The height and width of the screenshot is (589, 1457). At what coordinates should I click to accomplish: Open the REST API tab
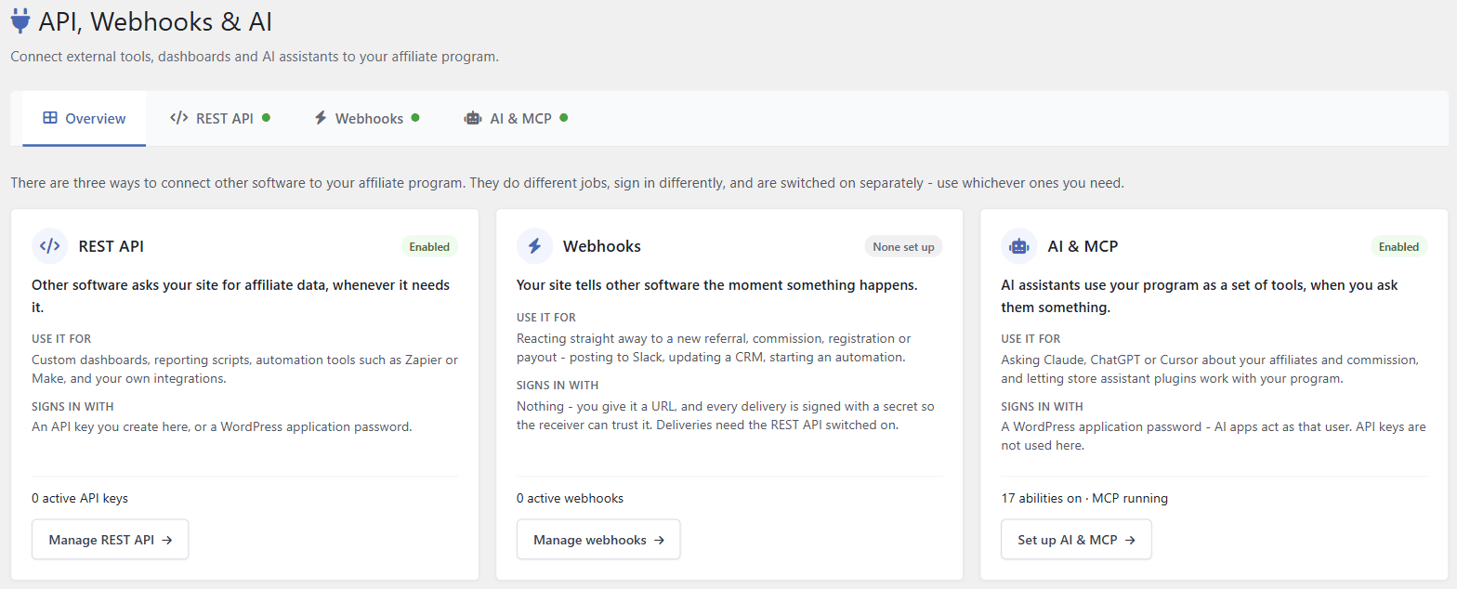[x=220, y=119]
